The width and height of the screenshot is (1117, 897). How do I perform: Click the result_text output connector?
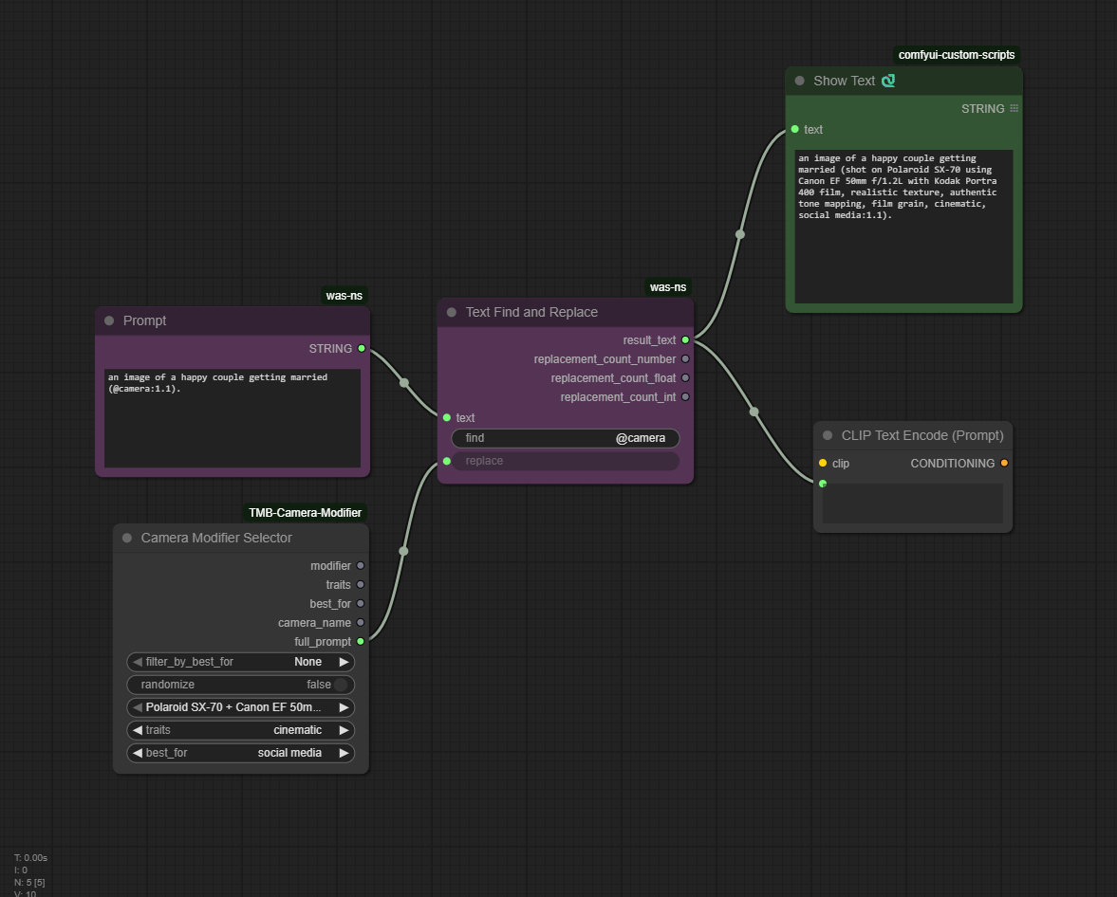(x=685, y=340)
